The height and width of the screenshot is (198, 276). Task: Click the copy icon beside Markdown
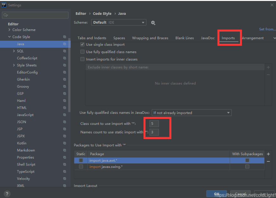pyautogui.click(x=64, y=150)
